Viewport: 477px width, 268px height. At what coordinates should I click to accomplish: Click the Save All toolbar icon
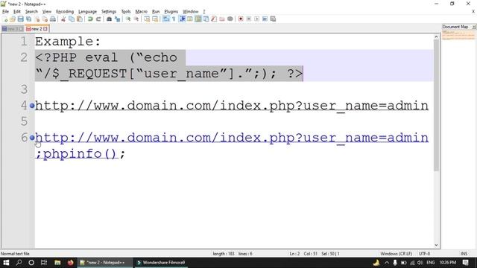coord(28,19)
